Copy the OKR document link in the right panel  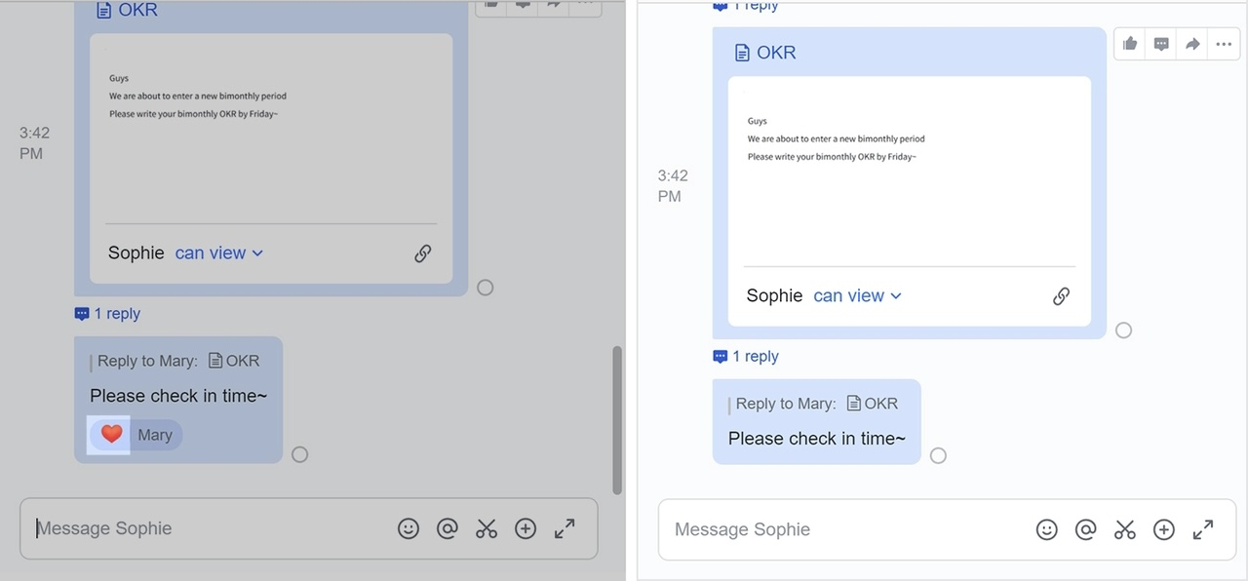1061,296
